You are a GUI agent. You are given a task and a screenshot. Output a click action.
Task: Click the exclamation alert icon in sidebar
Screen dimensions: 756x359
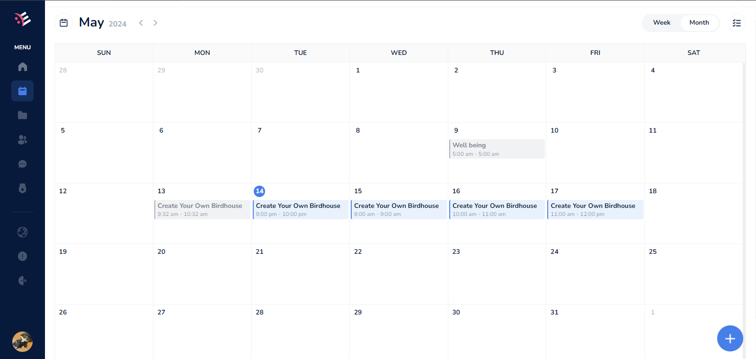[x=22, y=256]
